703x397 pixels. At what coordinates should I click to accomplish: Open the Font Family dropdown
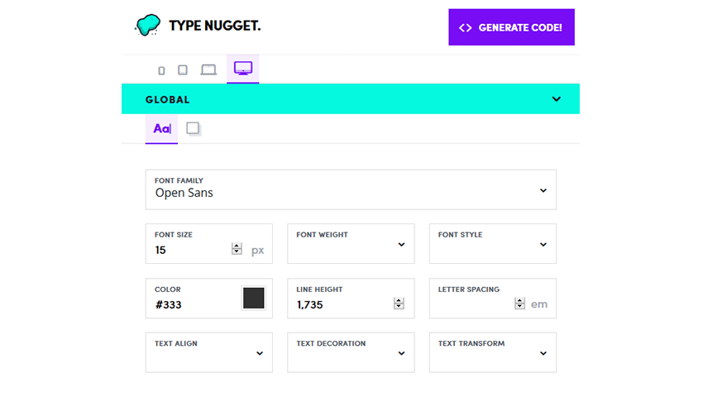(x=351, y=190)
